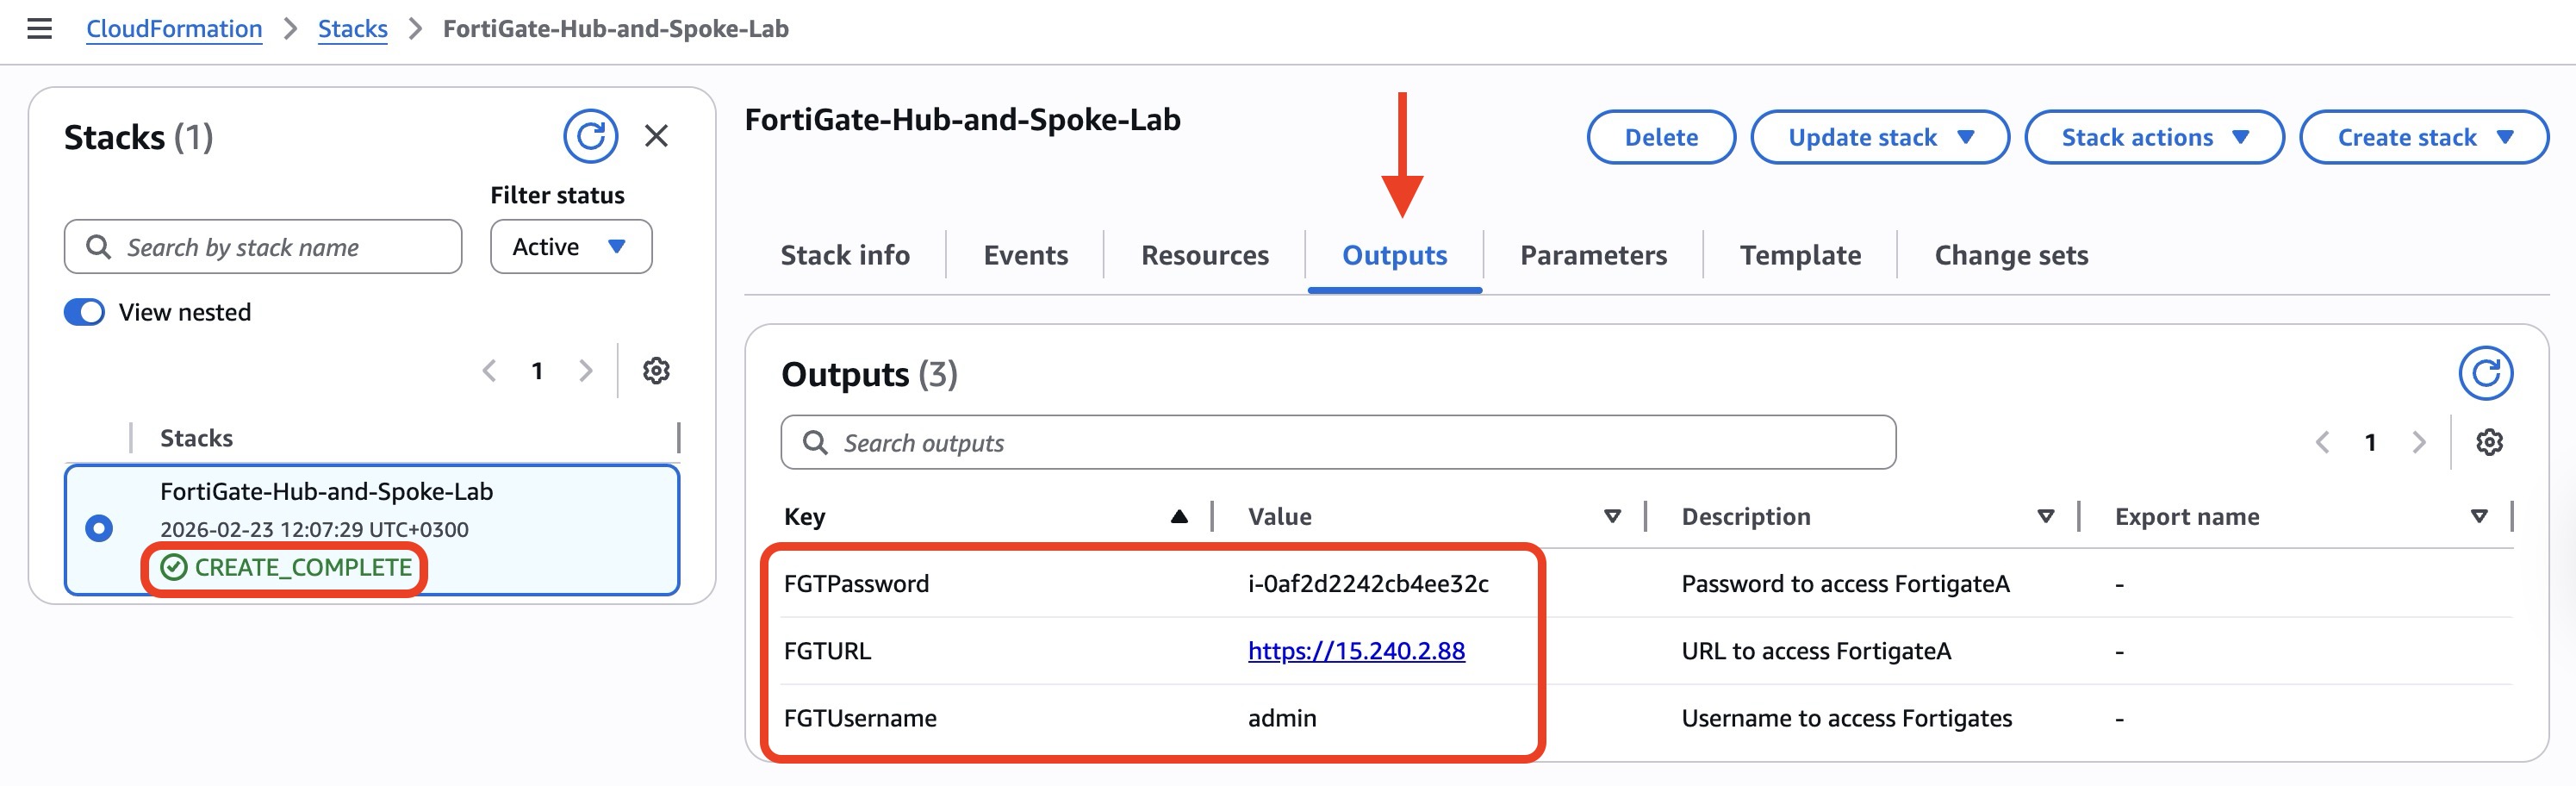Click the stack timestamp 2026-02-23 12:07:29
Screen dimensions: 2576x786
314,529
